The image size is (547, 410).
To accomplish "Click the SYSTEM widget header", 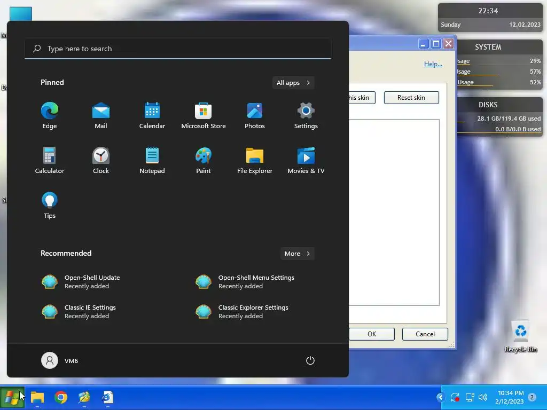I will (x=488, y=47).
